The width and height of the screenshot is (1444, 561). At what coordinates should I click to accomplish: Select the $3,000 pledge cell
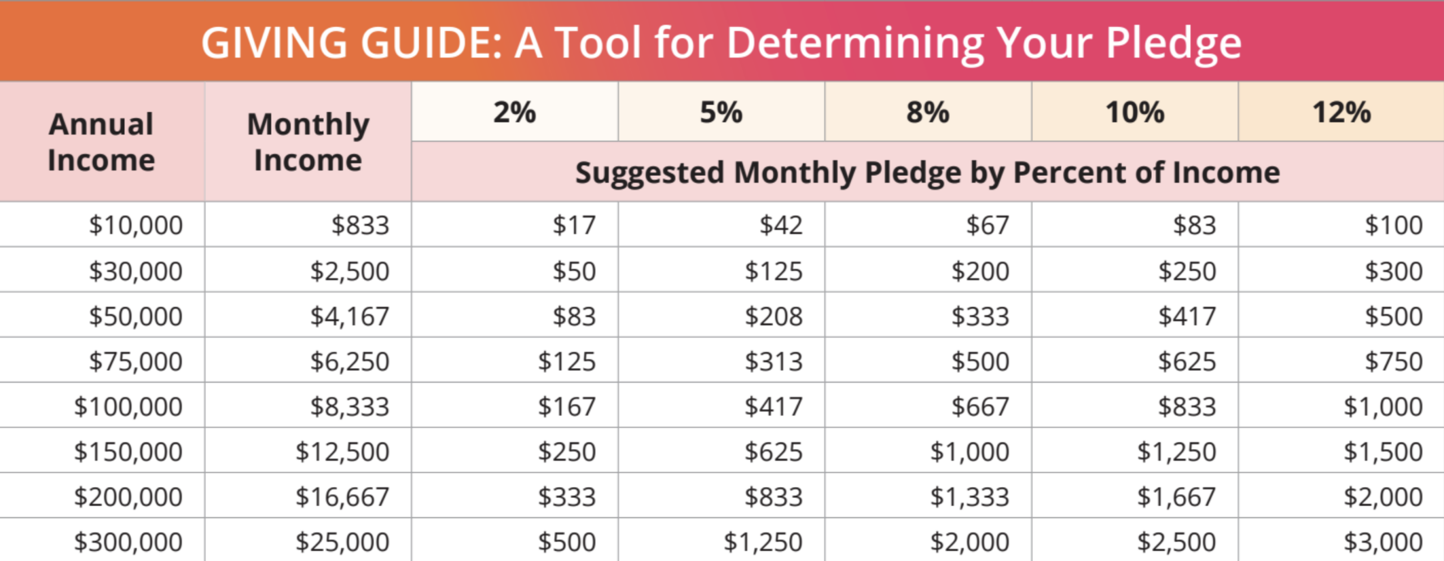point(1383,542)
